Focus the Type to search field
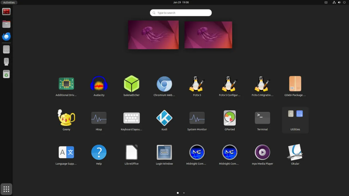Image resolution: width=349 pixels, height=196 pixels. point(181,13)
